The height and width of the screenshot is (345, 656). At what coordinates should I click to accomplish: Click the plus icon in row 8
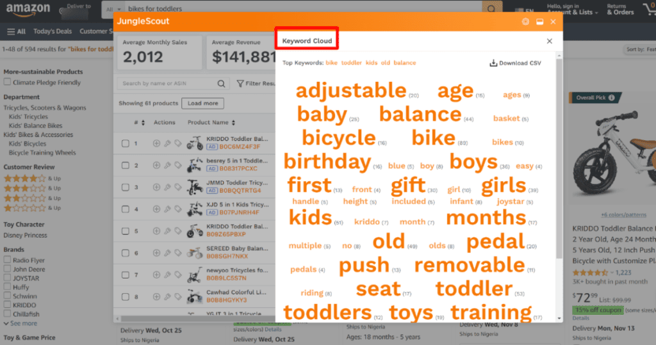pos(156,297)
